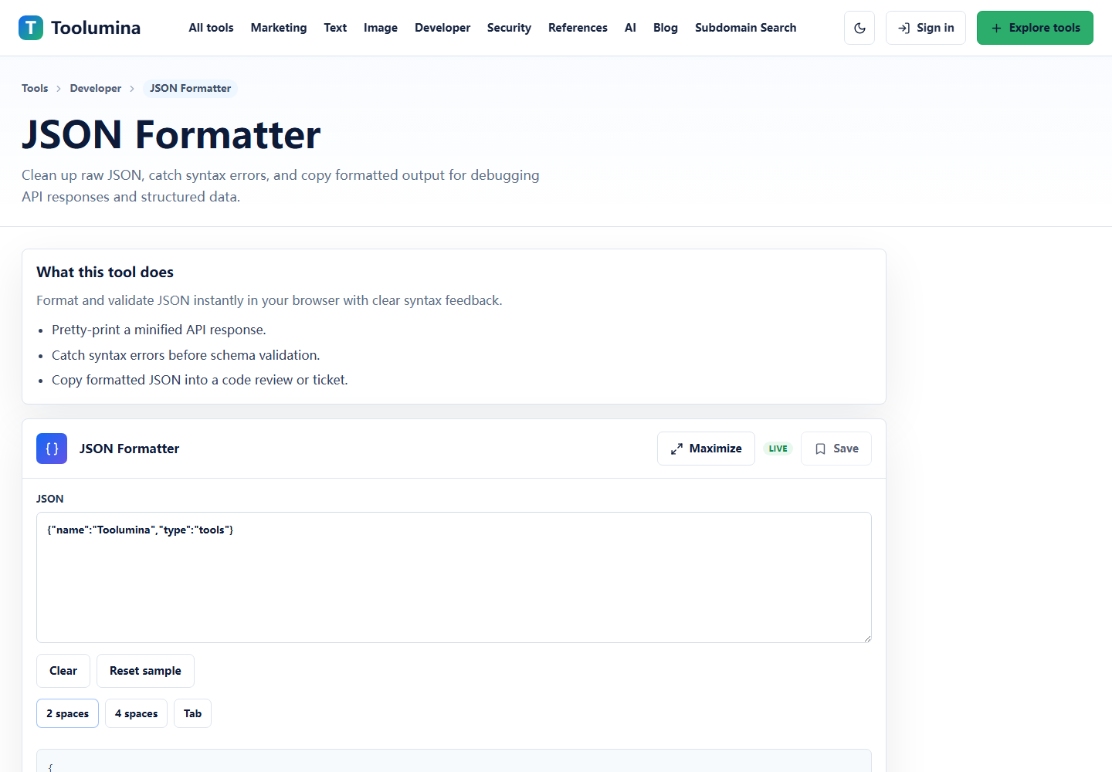
Task: Go to Tools breadcrumb
Action: coord(35,88)
